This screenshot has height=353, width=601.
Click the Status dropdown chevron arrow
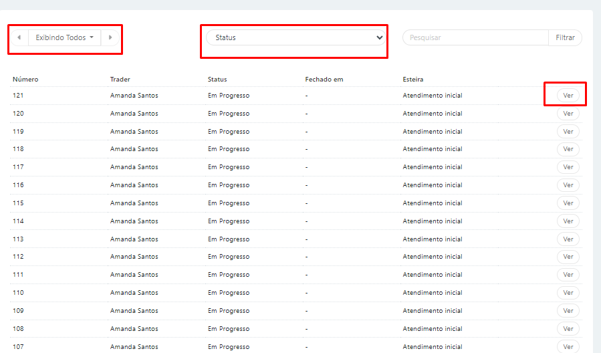click(x=379, y=37)
